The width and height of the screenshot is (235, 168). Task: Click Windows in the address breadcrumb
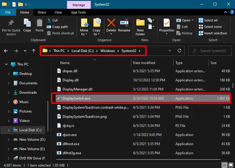tap(108, 51)
